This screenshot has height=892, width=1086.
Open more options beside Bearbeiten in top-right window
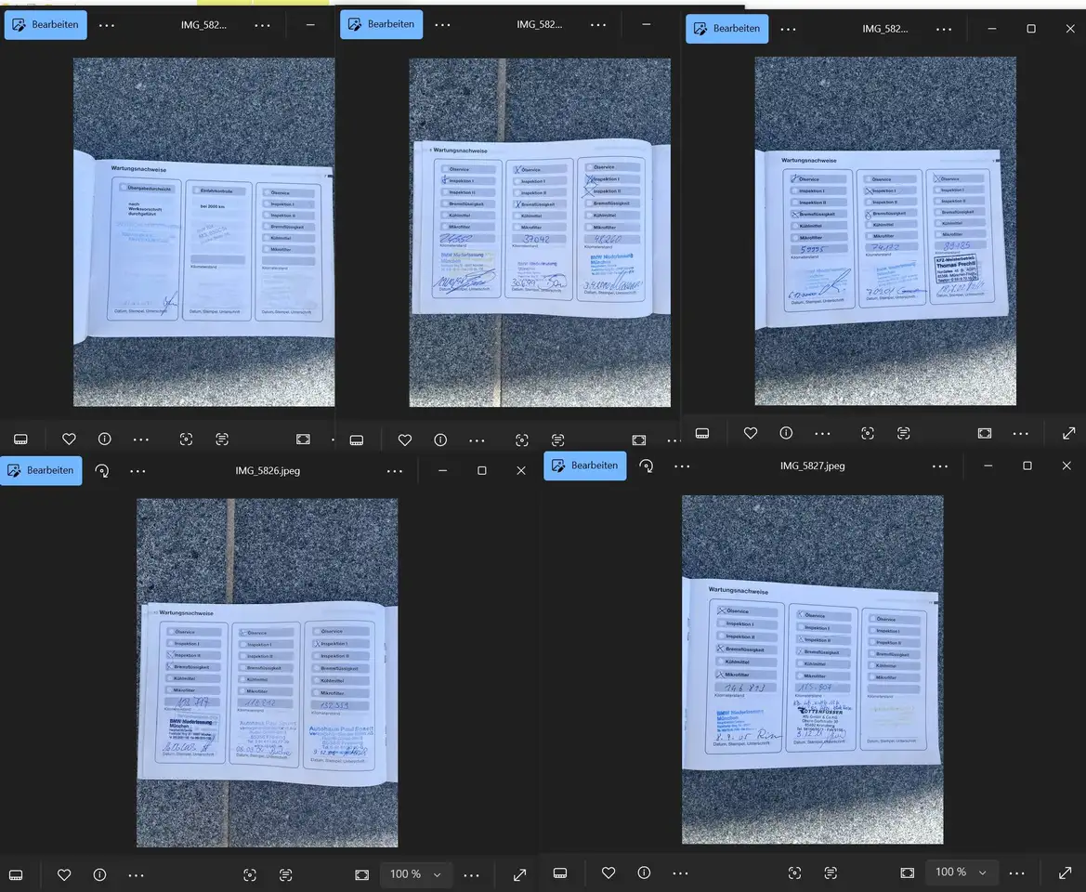click(788, 29)
